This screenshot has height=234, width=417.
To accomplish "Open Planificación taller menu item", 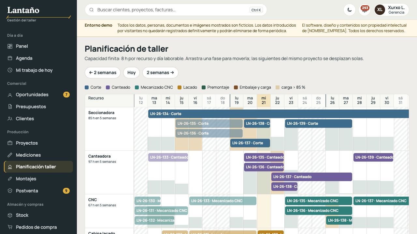I will (38, 167).
